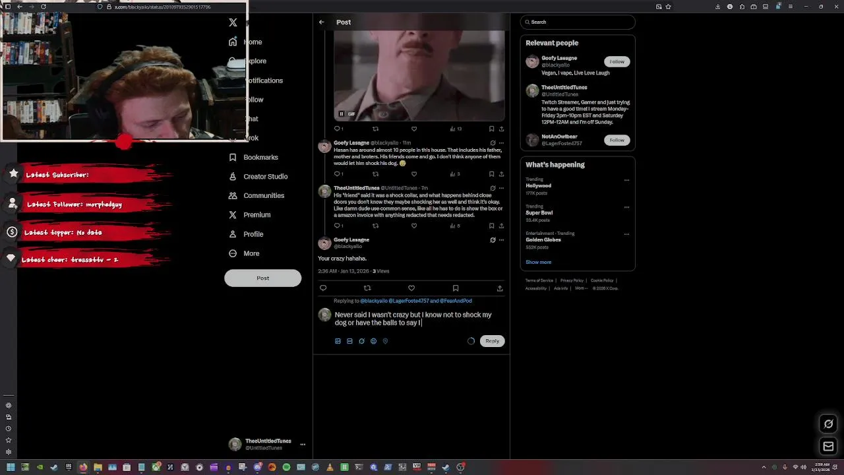Bookmark page with browser star icon
Screen dimensions: 844x475
[669, 7]
